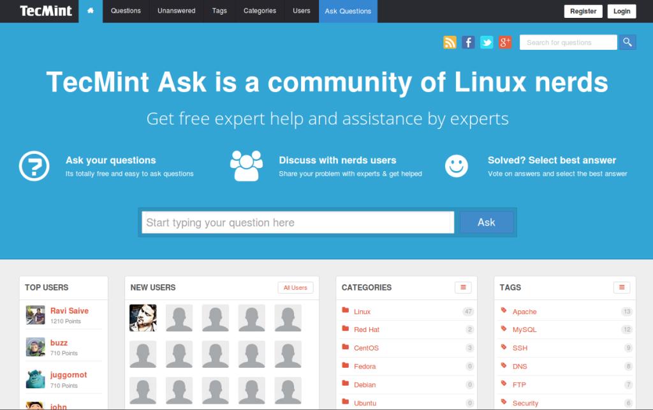Click juggornot's monster avatar thumbnail
The image size is (653, 410).
[36, 379]
